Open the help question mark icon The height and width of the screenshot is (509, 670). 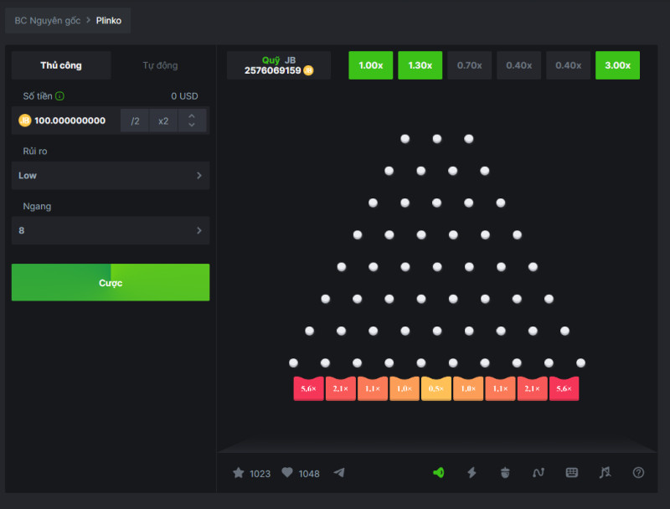pyautogui.click(x=638, y=473)
